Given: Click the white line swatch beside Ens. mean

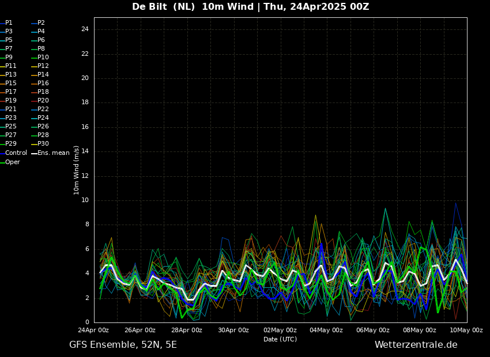Looking at the screenshot, I should pyautogui.click(x=34, y=153).
